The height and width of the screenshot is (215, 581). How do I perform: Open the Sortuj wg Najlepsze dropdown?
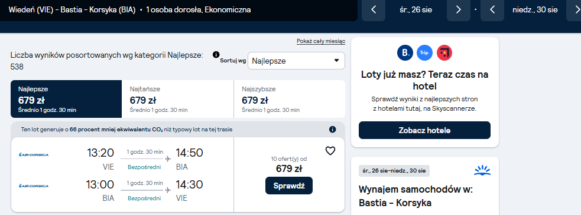pyautogui.click(x=296, y=61)
